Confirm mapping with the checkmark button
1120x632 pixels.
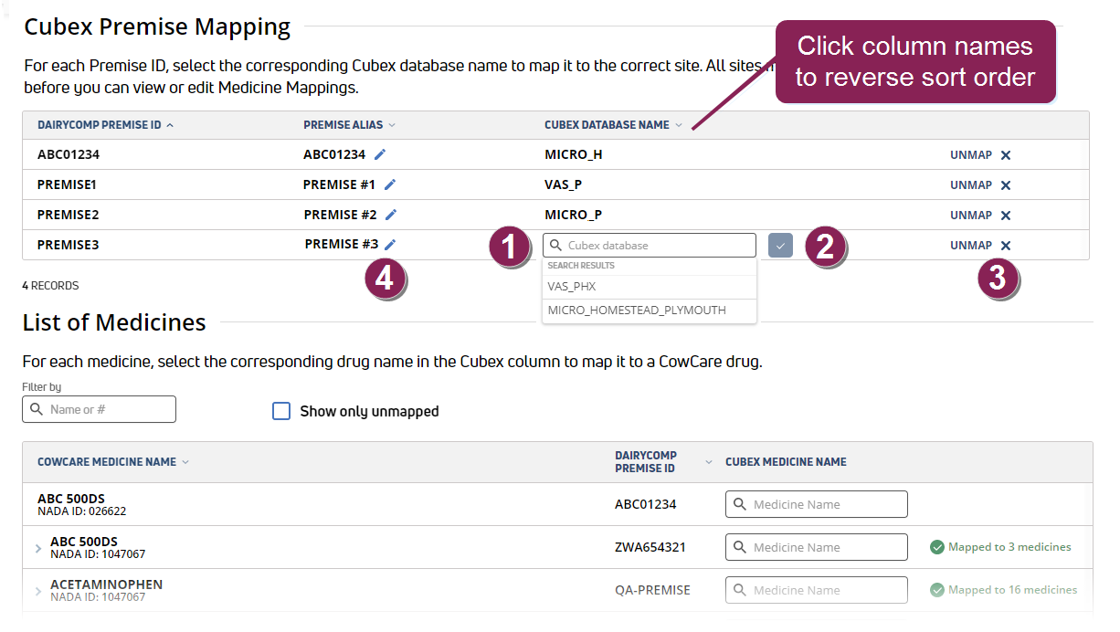[x=780, y=246]
